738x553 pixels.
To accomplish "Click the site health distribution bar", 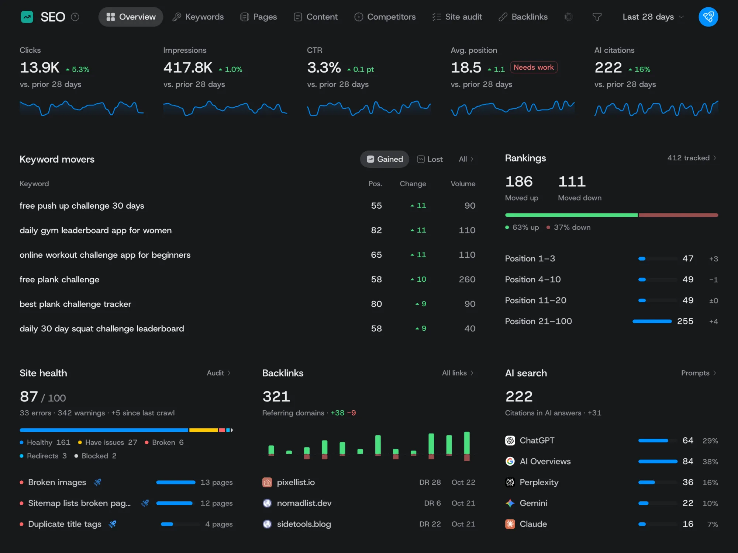I will 126,430.
